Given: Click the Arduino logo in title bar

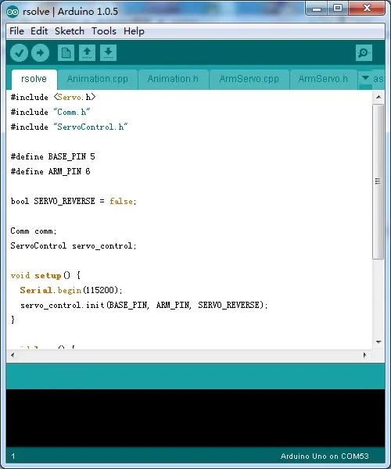Looking at the screenshot, I should pos(13,12).
